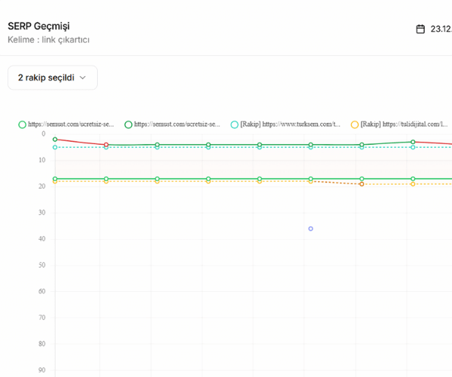This screenshot has height=377, width=452.
Task: Toggle the first semust.com series label text
Action: coord(71,124)
